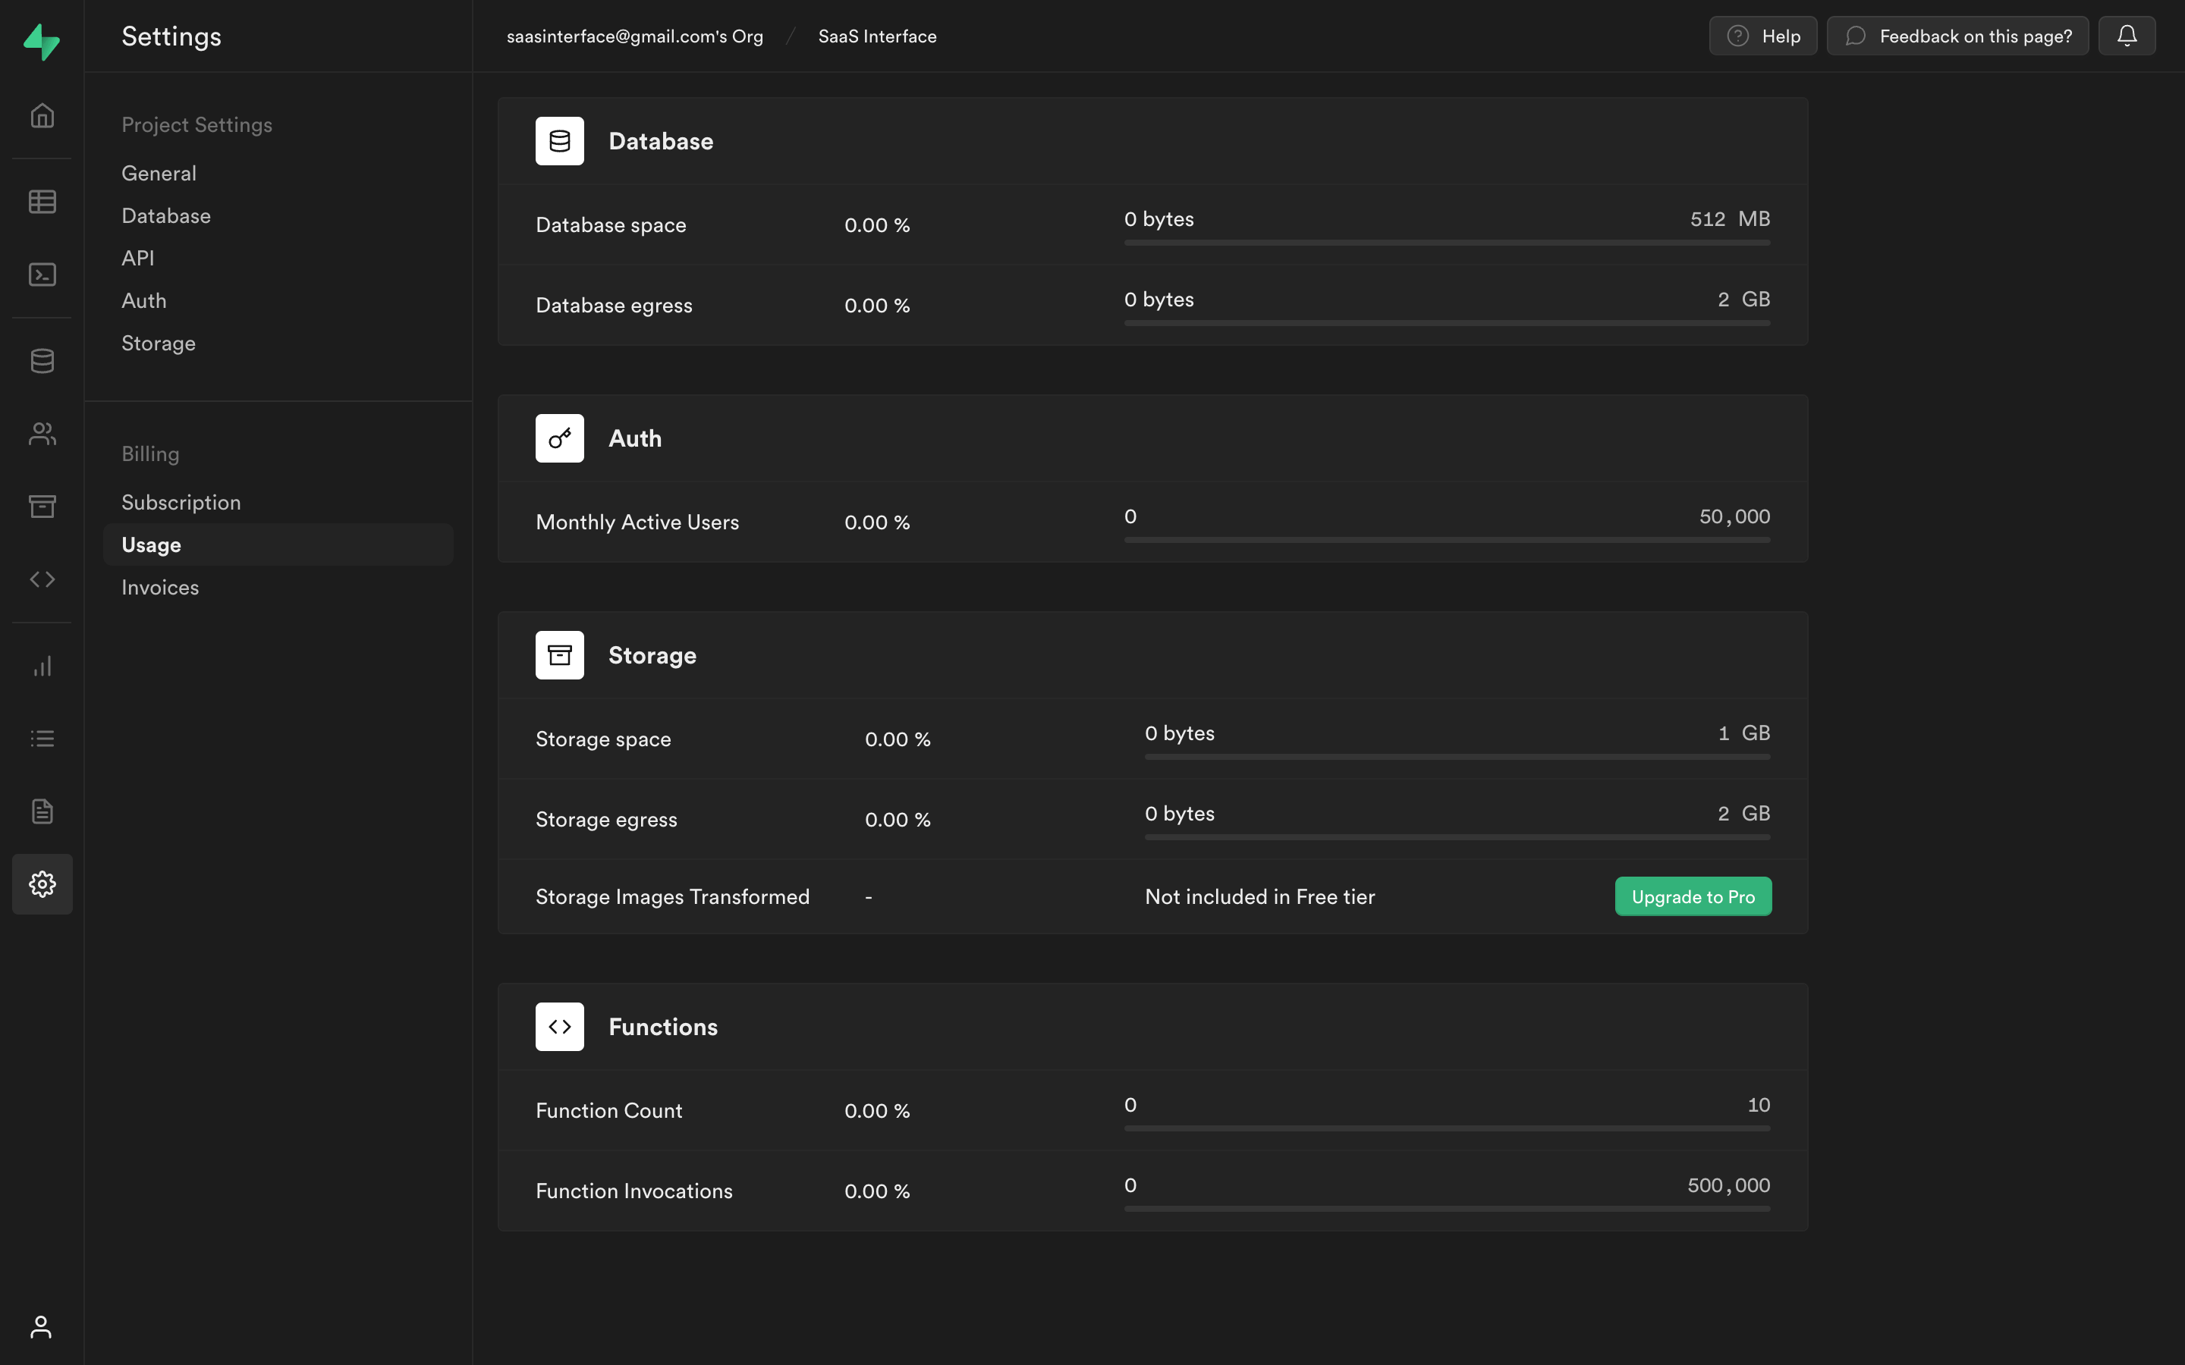Open the Database sidebar icon
The height and width of the screenshot is (1365, 2185).
tap(42, 360)
